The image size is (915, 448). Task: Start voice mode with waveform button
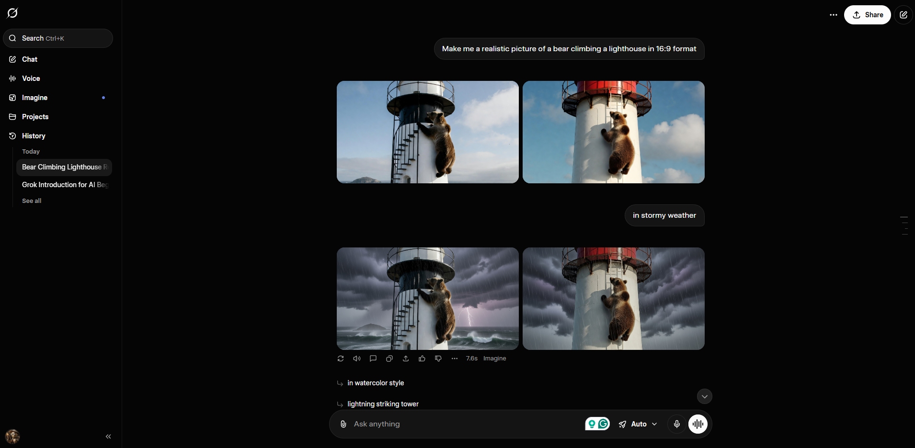(698, 424)
